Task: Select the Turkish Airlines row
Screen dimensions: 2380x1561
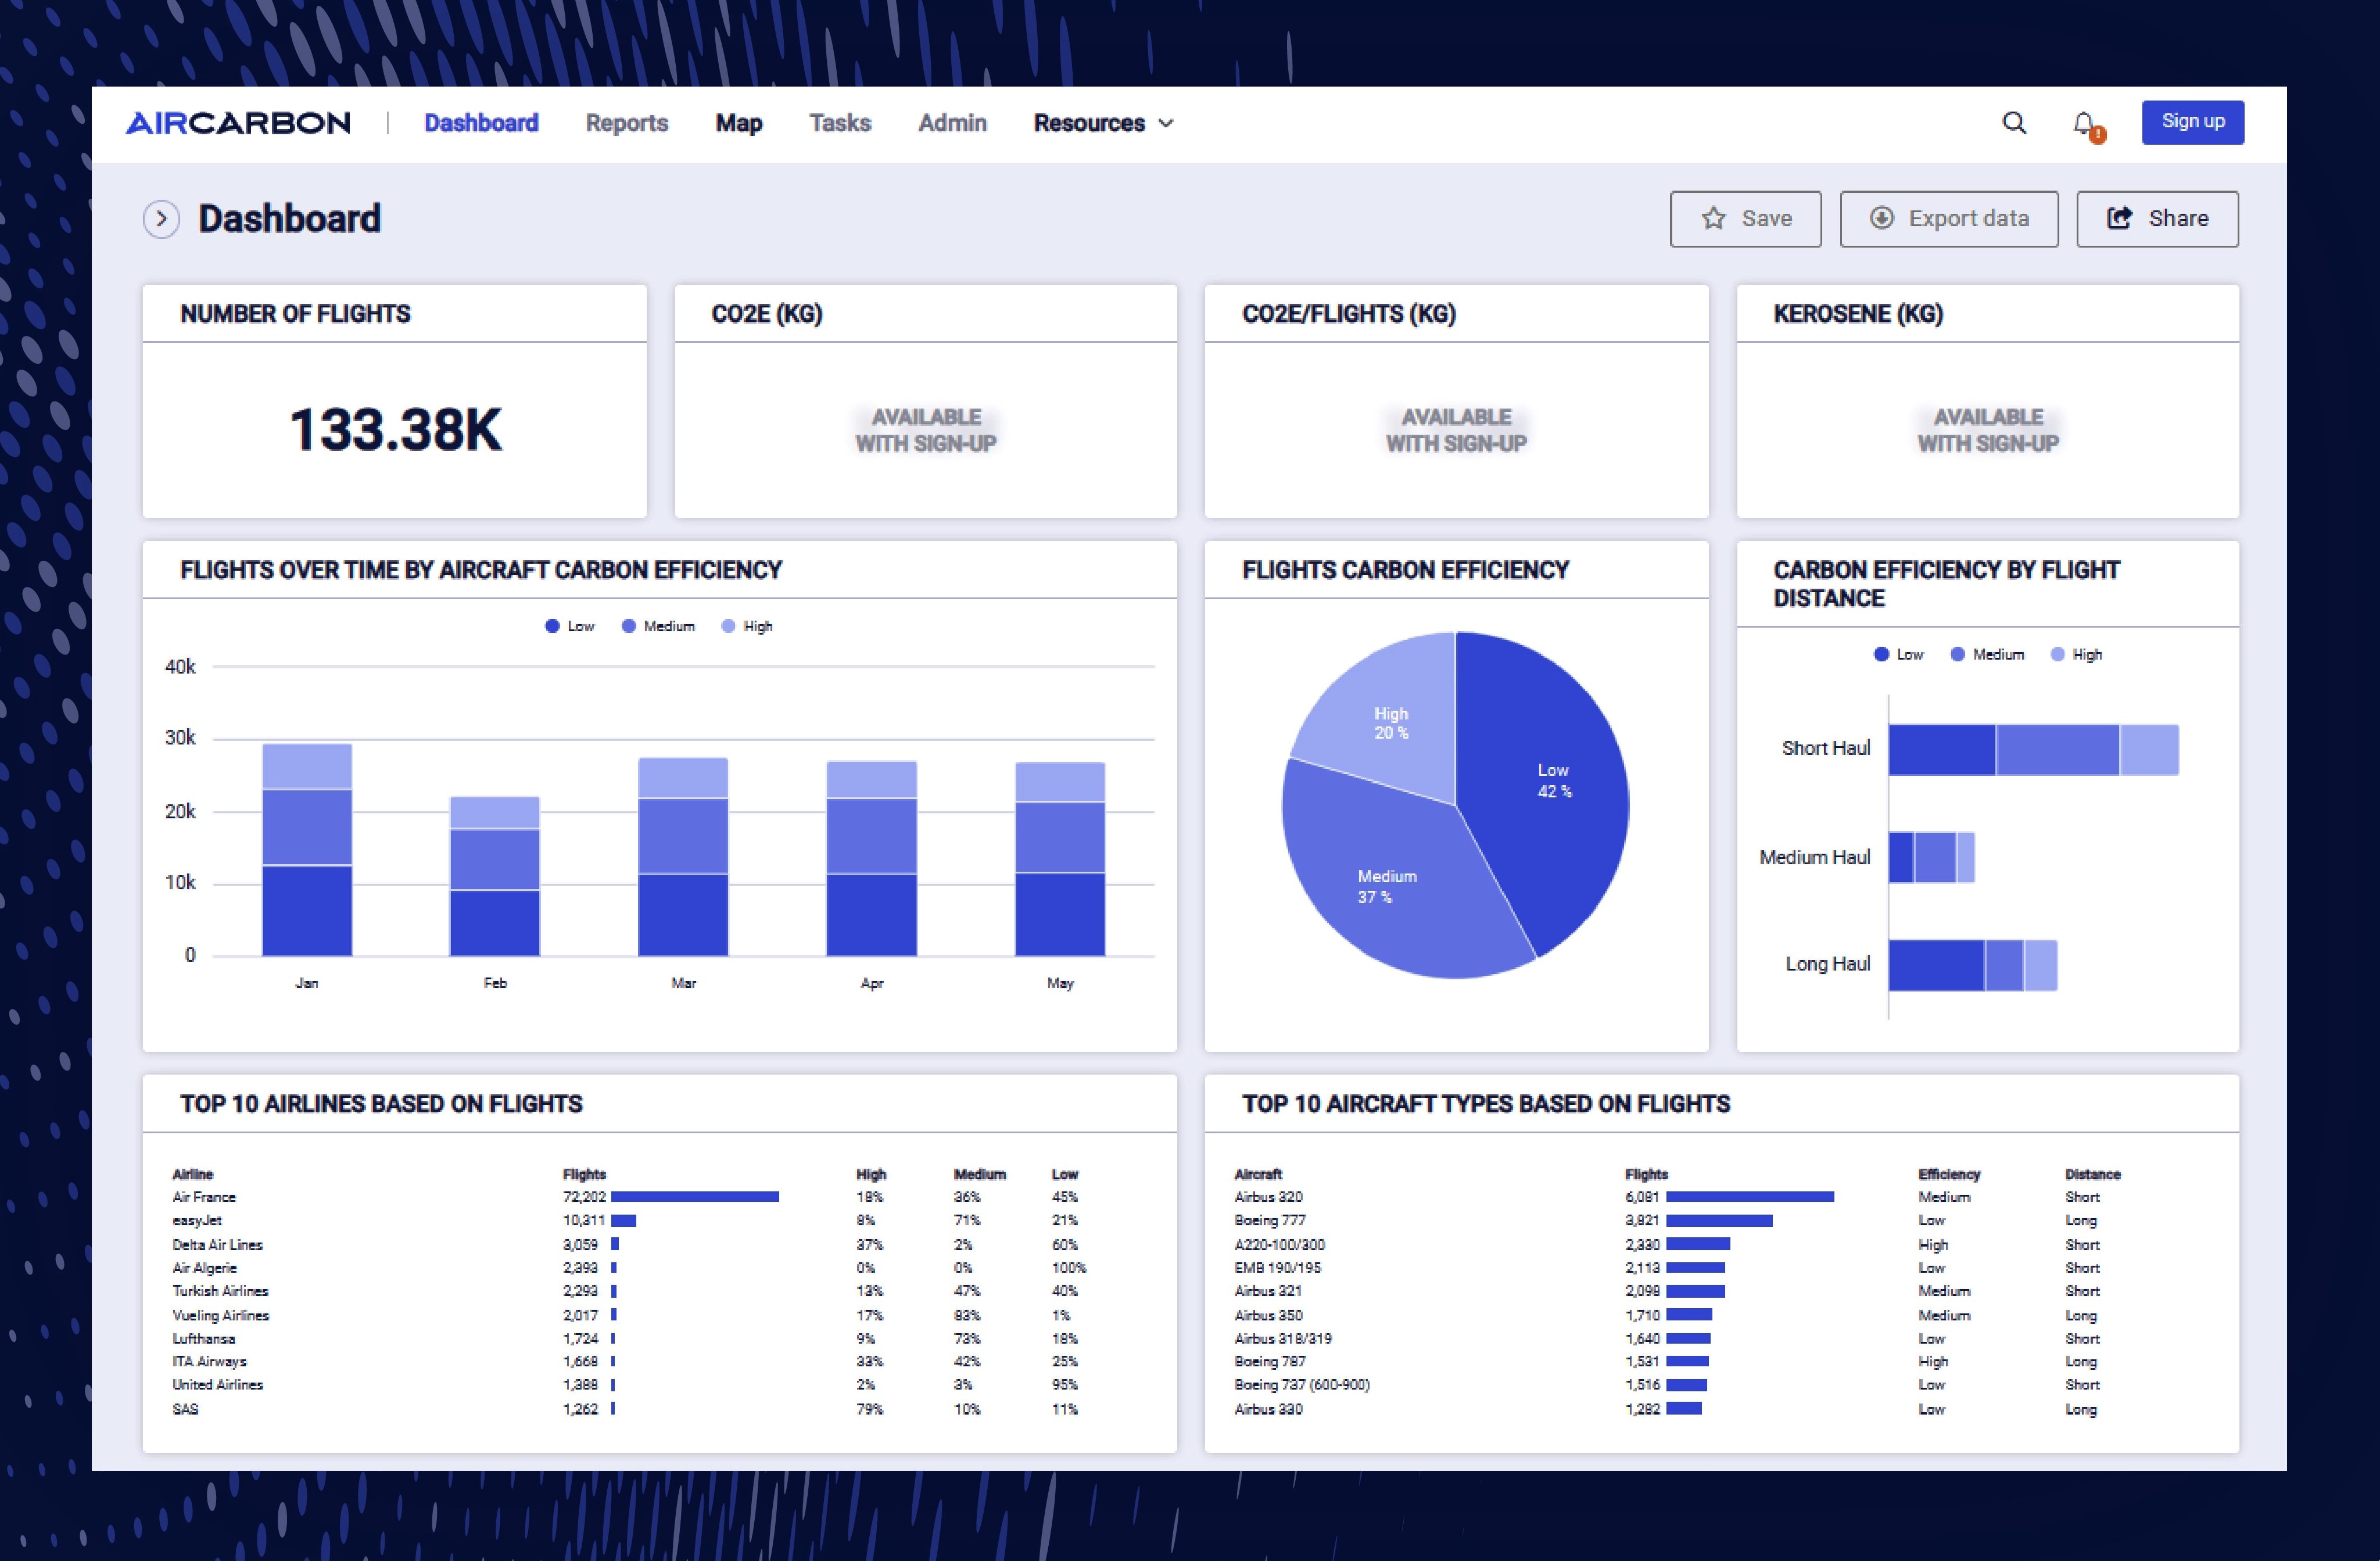Action: click(x=630, y=1291)
